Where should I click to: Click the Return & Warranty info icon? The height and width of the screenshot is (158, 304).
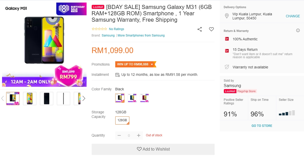[298, 31]
